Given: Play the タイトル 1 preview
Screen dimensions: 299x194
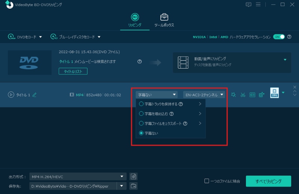Looking at the screenshot, I should 11,95.
